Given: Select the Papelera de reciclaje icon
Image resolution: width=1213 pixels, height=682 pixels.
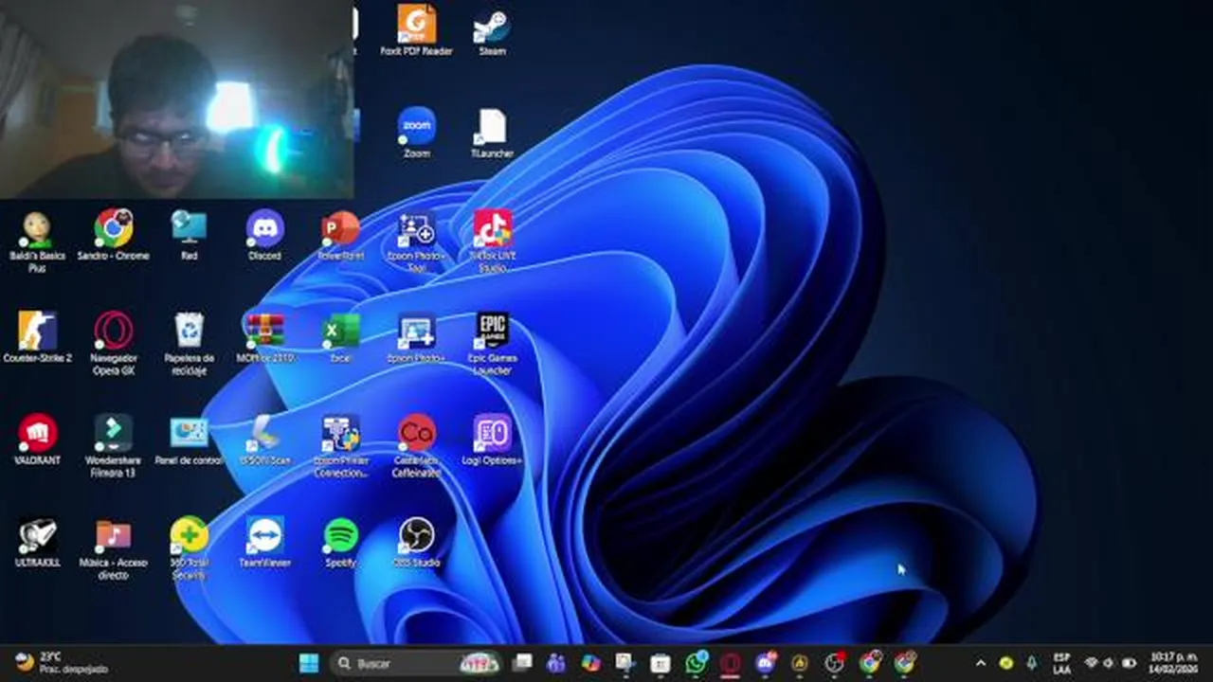Looking at the screenshot, I should (189, 343).
